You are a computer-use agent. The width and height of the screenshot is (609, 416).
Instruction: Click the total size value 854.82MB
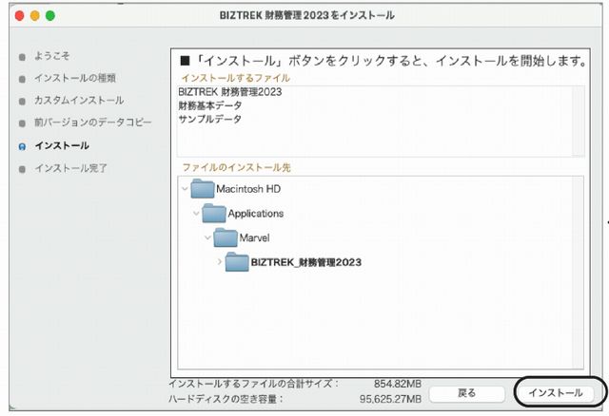tap(398, 385)
